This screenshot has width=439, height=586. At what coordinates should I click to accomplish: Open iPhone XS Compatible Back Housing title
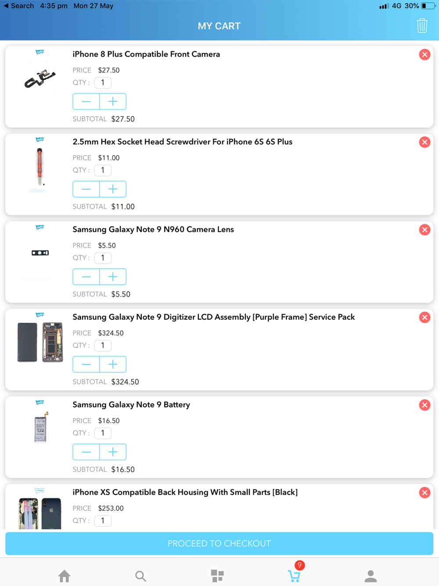pyautogui.click(x=185, y=492)
